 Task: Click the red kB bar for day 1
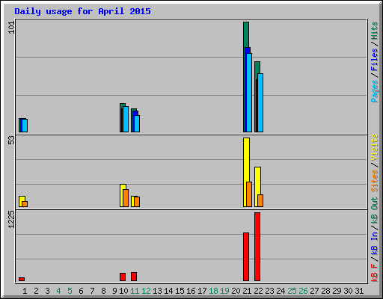click(22, 279)
